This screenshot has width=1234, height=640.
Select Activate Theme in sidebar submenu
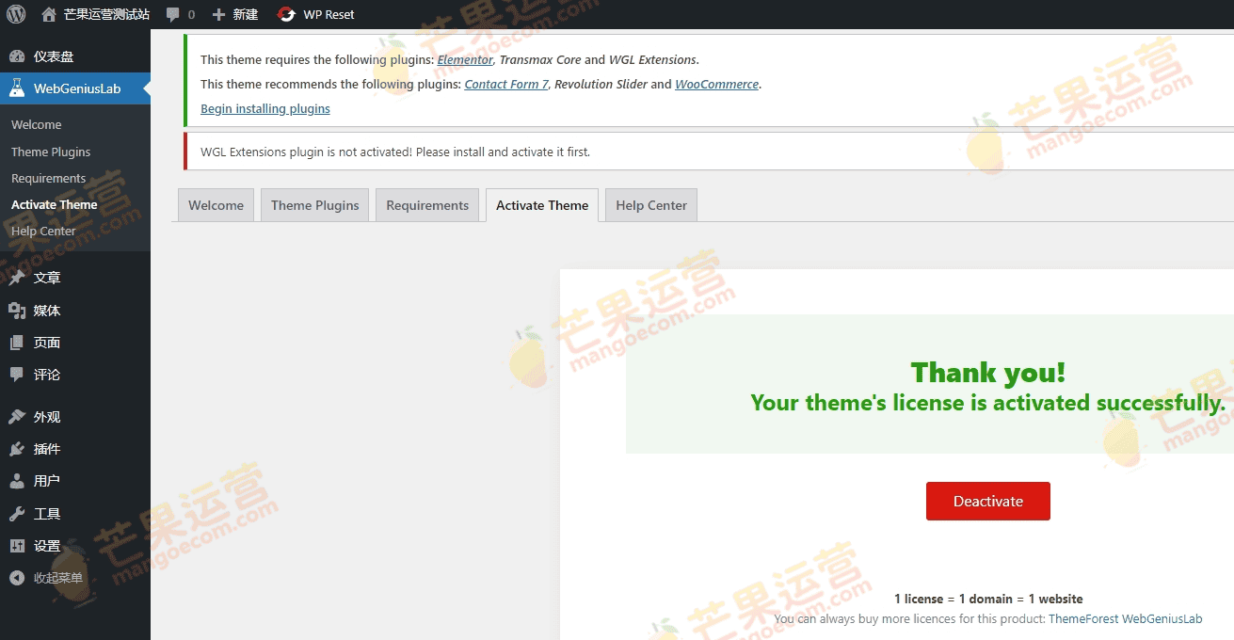point(54,204)
